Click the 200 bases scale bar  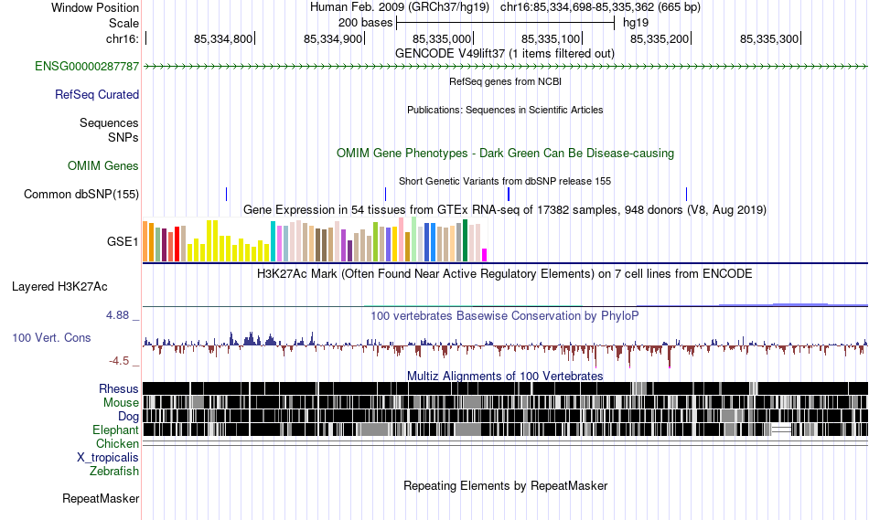pyautogui.click(x=506, y=23)
